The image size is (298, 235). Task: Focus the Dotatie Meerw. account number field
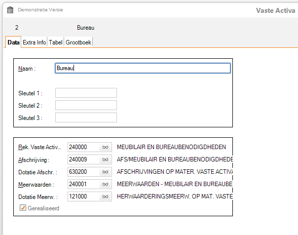click(83, 196)
